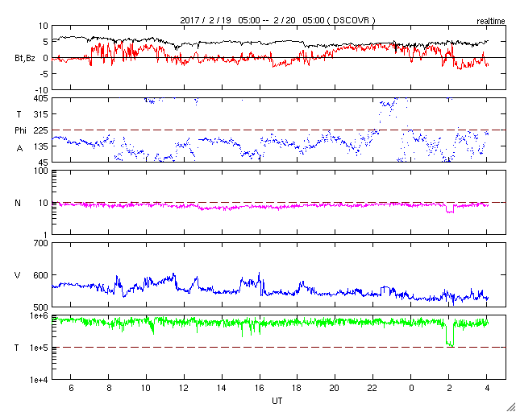Click the '1' tick on N axis
This screenshot has width=516, height=412.
click(x=46, y=235)
